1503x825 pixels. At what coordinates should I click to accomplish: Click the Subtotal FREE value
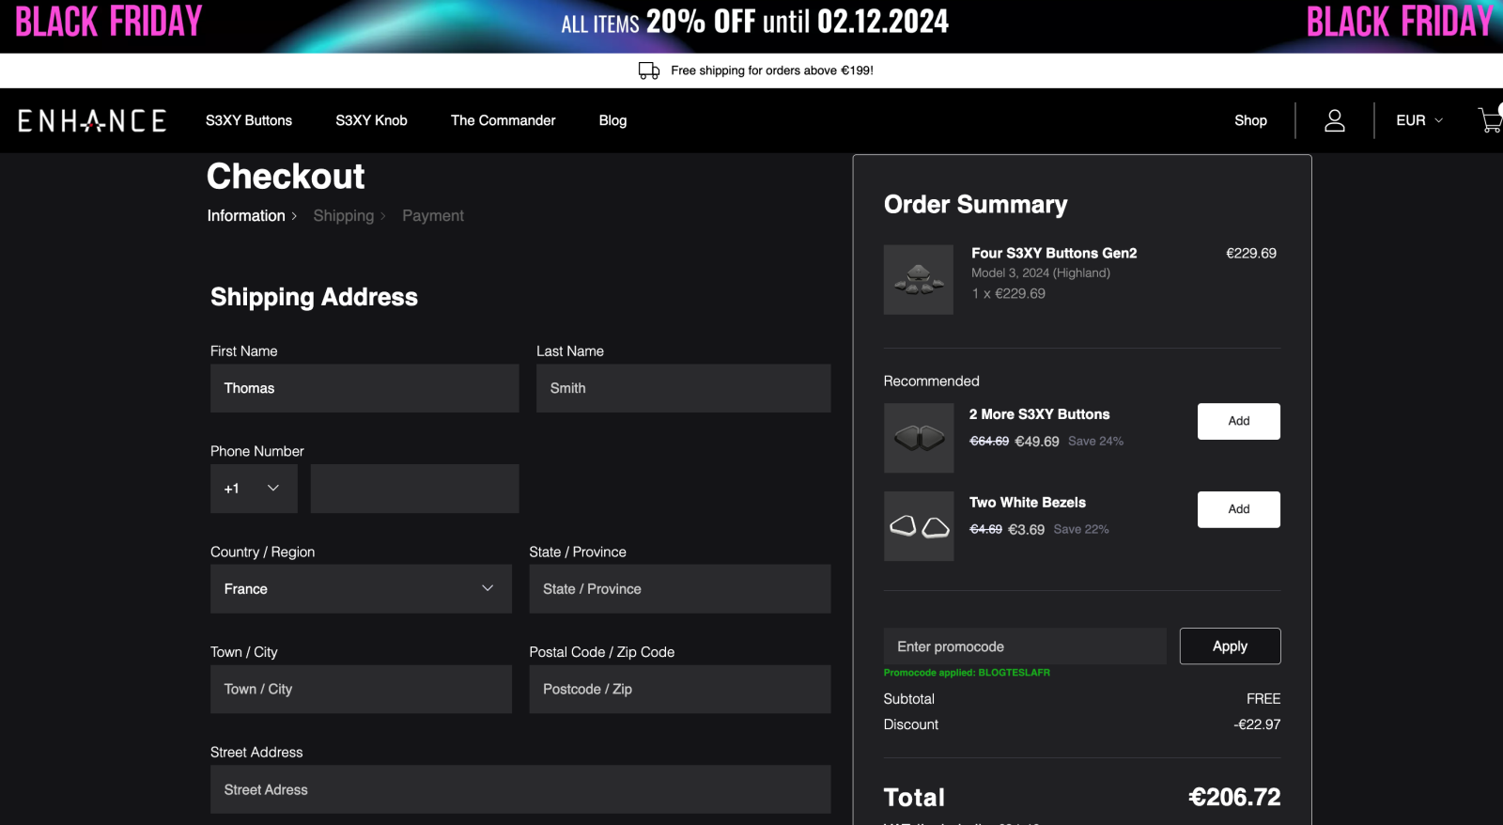(x=1263, y=699)
